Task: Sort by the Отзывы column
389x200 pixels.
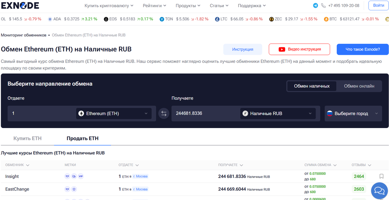Action: pos(361,165)
